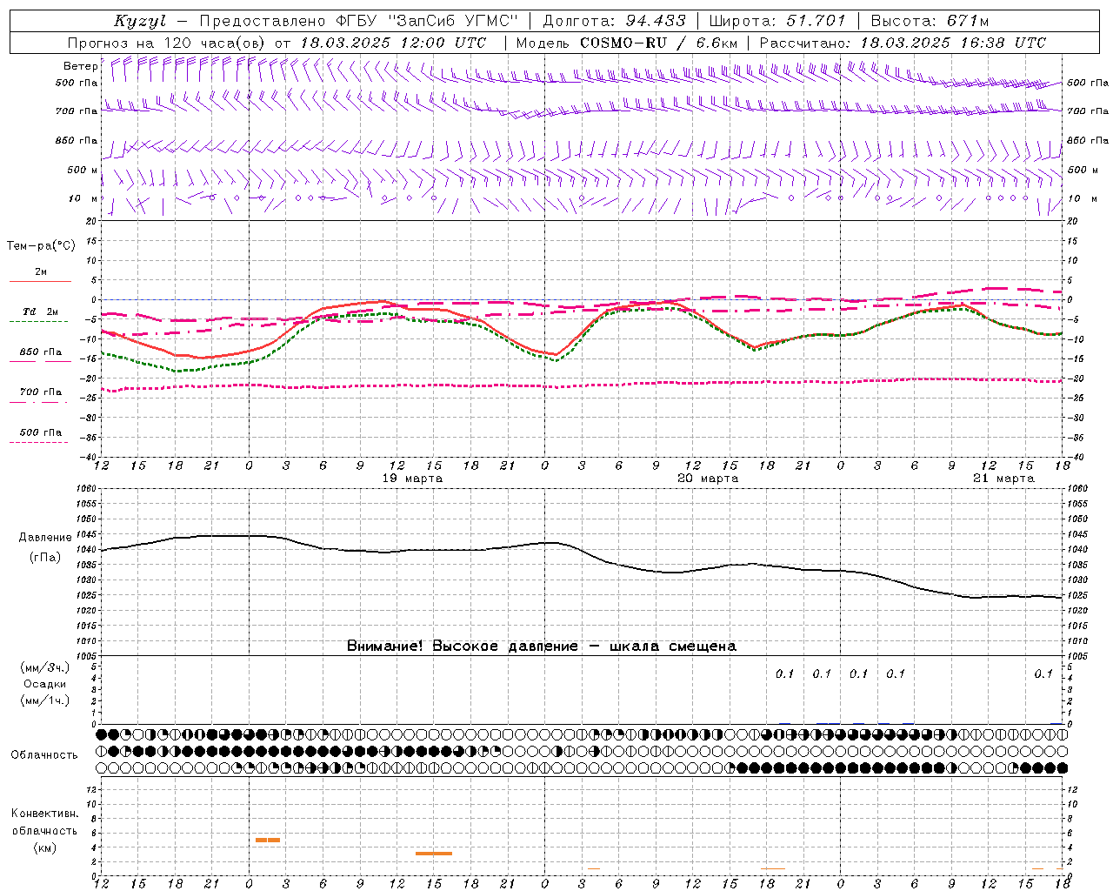The width and height of the screenshot is (1113, 891).
Task: Click the Td 2м dew point legend entry
Action: pyautogui.click(x=41, y=312)
